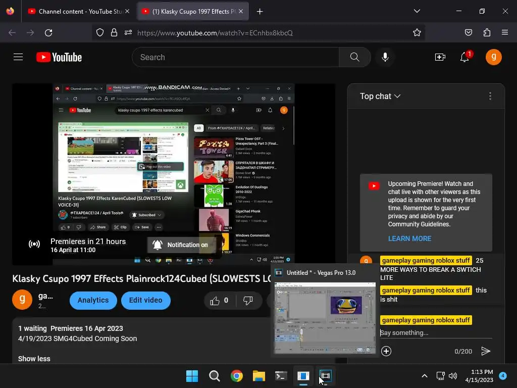The width and height of the screenshot is (517, 388).
Task: Open a new browser tab
Action: point(260,12)
